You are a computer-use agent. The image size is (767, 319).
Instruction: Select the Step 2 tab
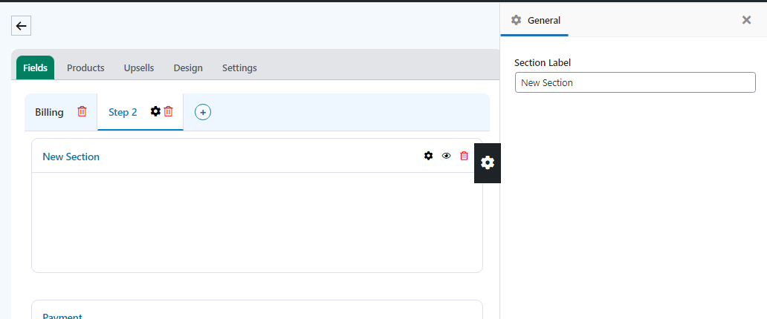tap(123, 112)
